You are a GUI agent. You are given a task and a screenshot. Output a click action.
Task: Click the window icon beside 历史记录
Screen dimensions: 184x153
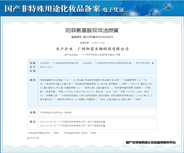(28, 138)
